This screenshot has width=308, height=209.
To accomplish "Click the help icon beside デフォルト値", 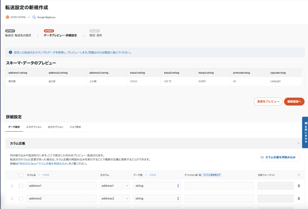I will pos(200,175).
